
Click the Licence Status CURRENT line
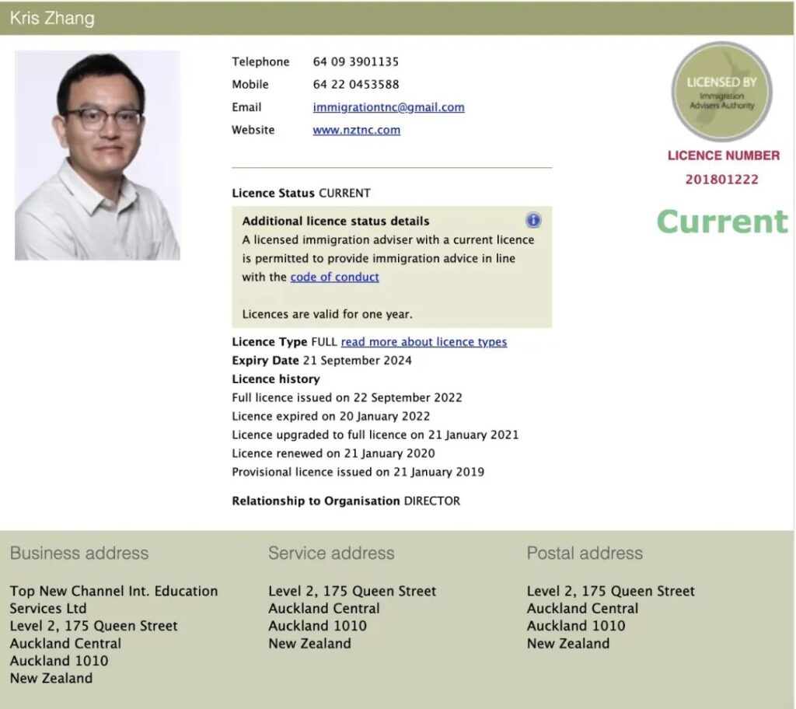tap(301, 193)
